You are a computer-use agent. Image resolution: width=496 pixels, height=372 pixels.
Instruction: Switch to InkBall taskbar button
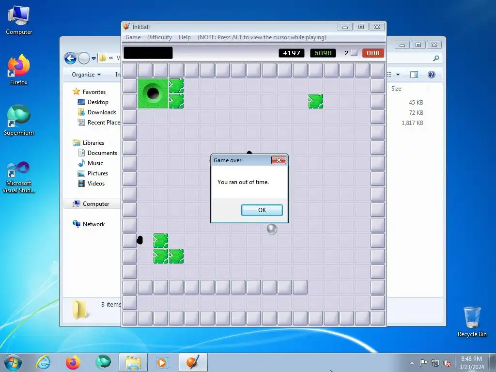click(193, 362)
